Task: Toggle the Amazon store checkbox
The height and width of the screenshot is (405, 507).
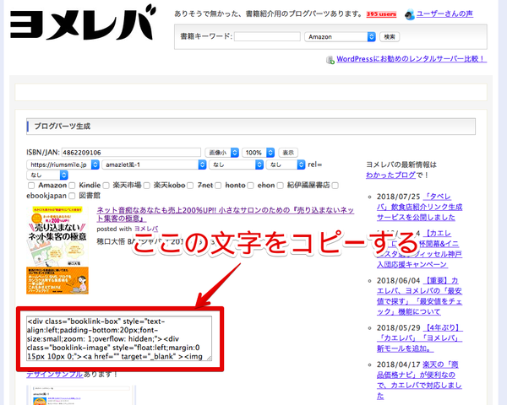Action: 31,186
